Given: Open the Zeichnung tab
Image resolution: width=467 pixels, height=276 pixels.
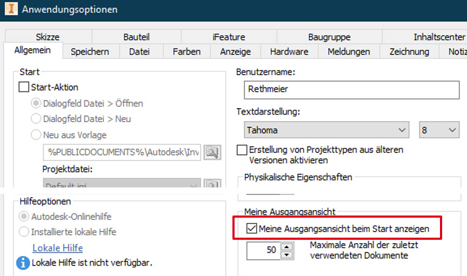Looking at the screenshot, I should [409, 51].
